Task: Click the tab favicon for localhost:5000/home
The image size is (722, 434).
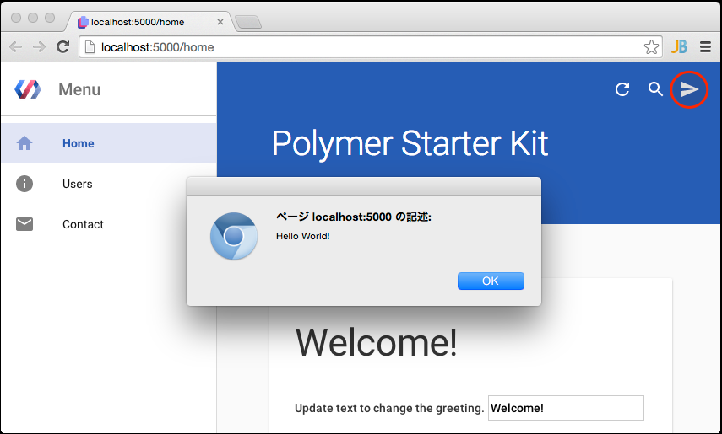Action: tap(83, 22)
